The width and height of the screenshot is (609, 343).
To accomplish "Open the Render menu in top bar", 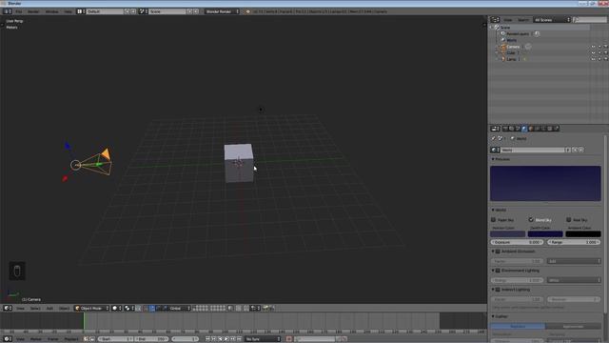I will 33,11.
